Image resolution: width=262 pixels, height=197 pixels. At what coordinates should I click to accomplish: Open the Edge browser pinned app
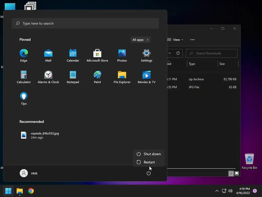[24, 55]
